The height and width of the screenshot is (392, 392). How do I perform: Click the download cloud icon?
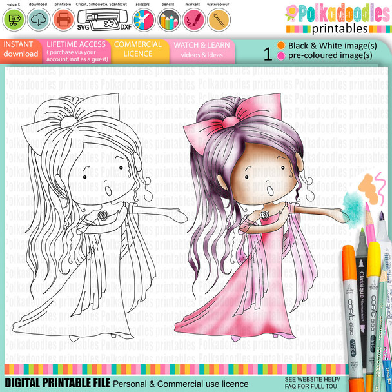pos(37,20)
